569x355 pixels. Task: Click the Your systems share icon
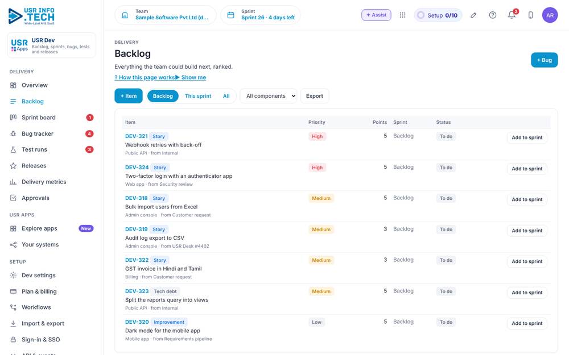[x=13, y=244]
